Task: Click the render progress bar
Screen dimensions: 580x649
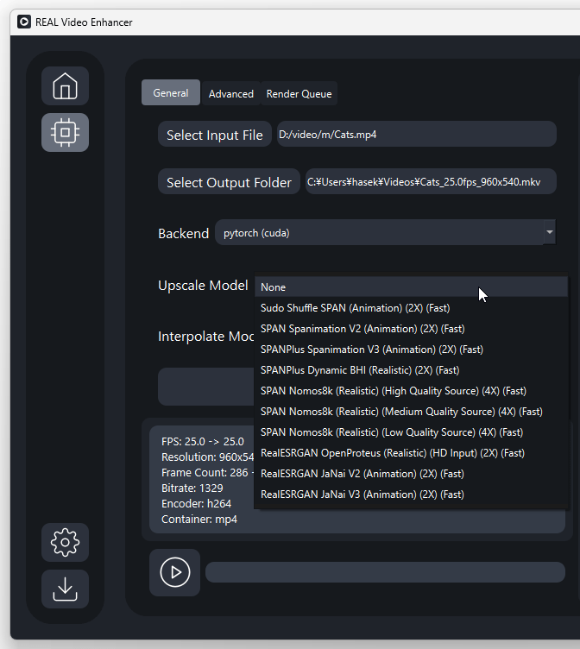Action: pos(385,572)
